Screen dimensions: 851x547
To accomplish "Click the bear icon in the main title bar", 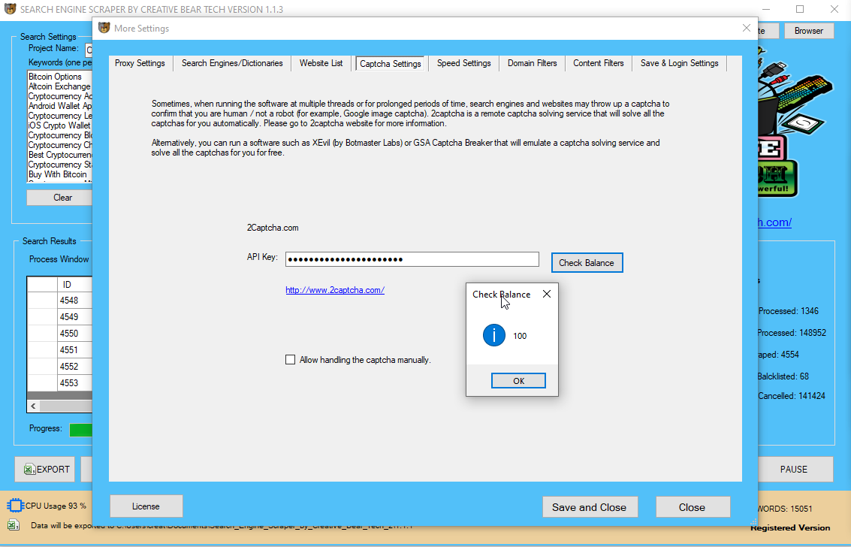I will (x=11, y=10).
